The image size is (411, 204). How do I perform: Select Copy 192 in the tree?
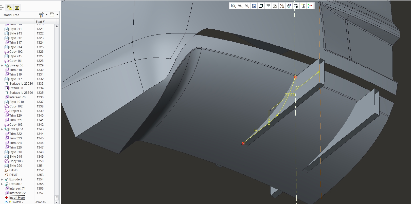pos(16,52)
